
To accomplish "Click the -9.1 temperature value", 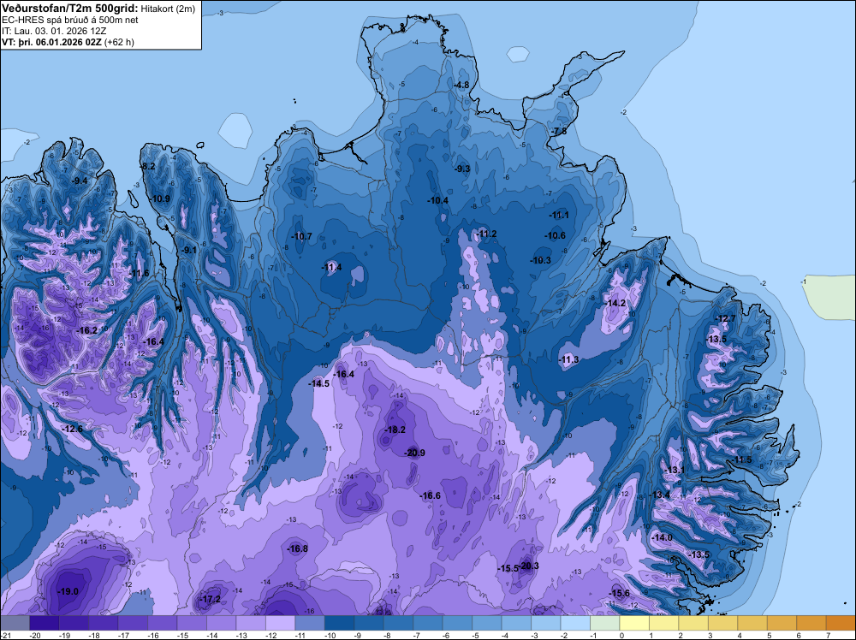I will point(189,250).
